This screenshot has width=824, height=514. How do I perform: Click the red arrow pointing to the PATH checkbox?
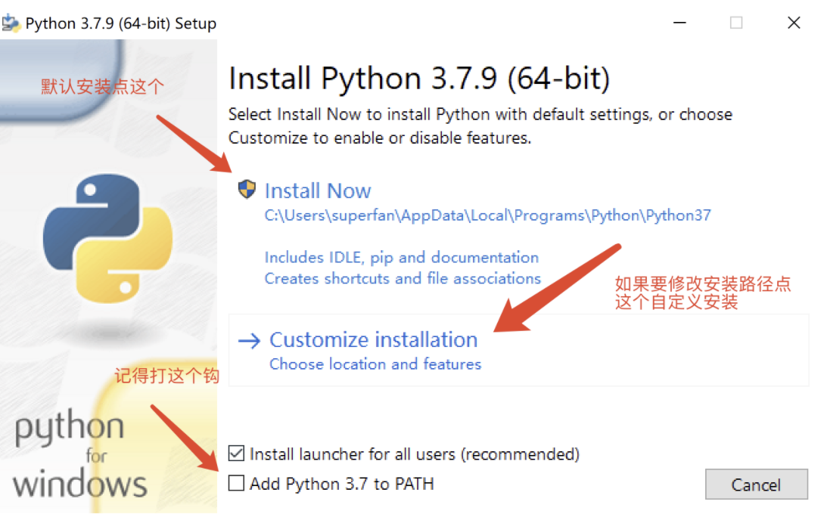pos(185,439)
